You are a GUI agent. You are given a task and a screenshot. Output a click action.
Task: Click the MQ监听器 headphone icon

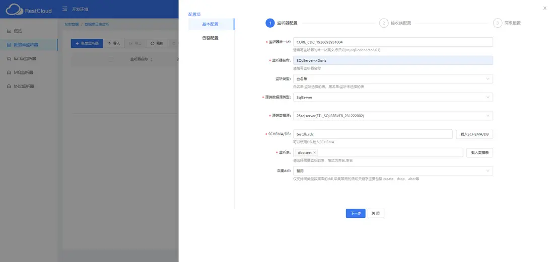click(9, 72)
